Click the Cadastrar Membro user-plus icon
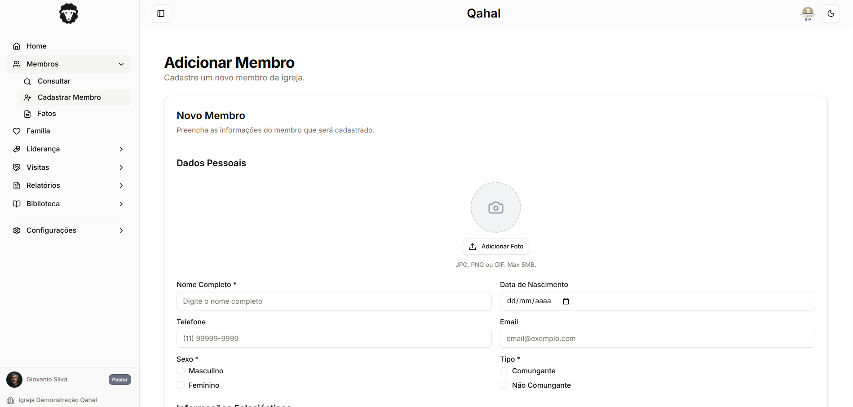Screen dimensions: 853x407 coord(27,97)
